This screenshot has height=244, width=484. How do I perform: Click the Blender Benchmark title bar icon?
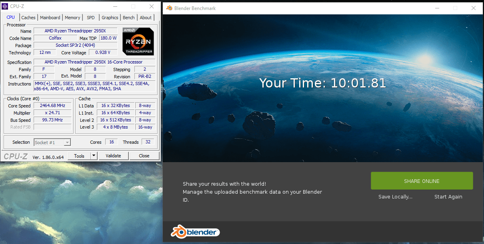(169, 8)
